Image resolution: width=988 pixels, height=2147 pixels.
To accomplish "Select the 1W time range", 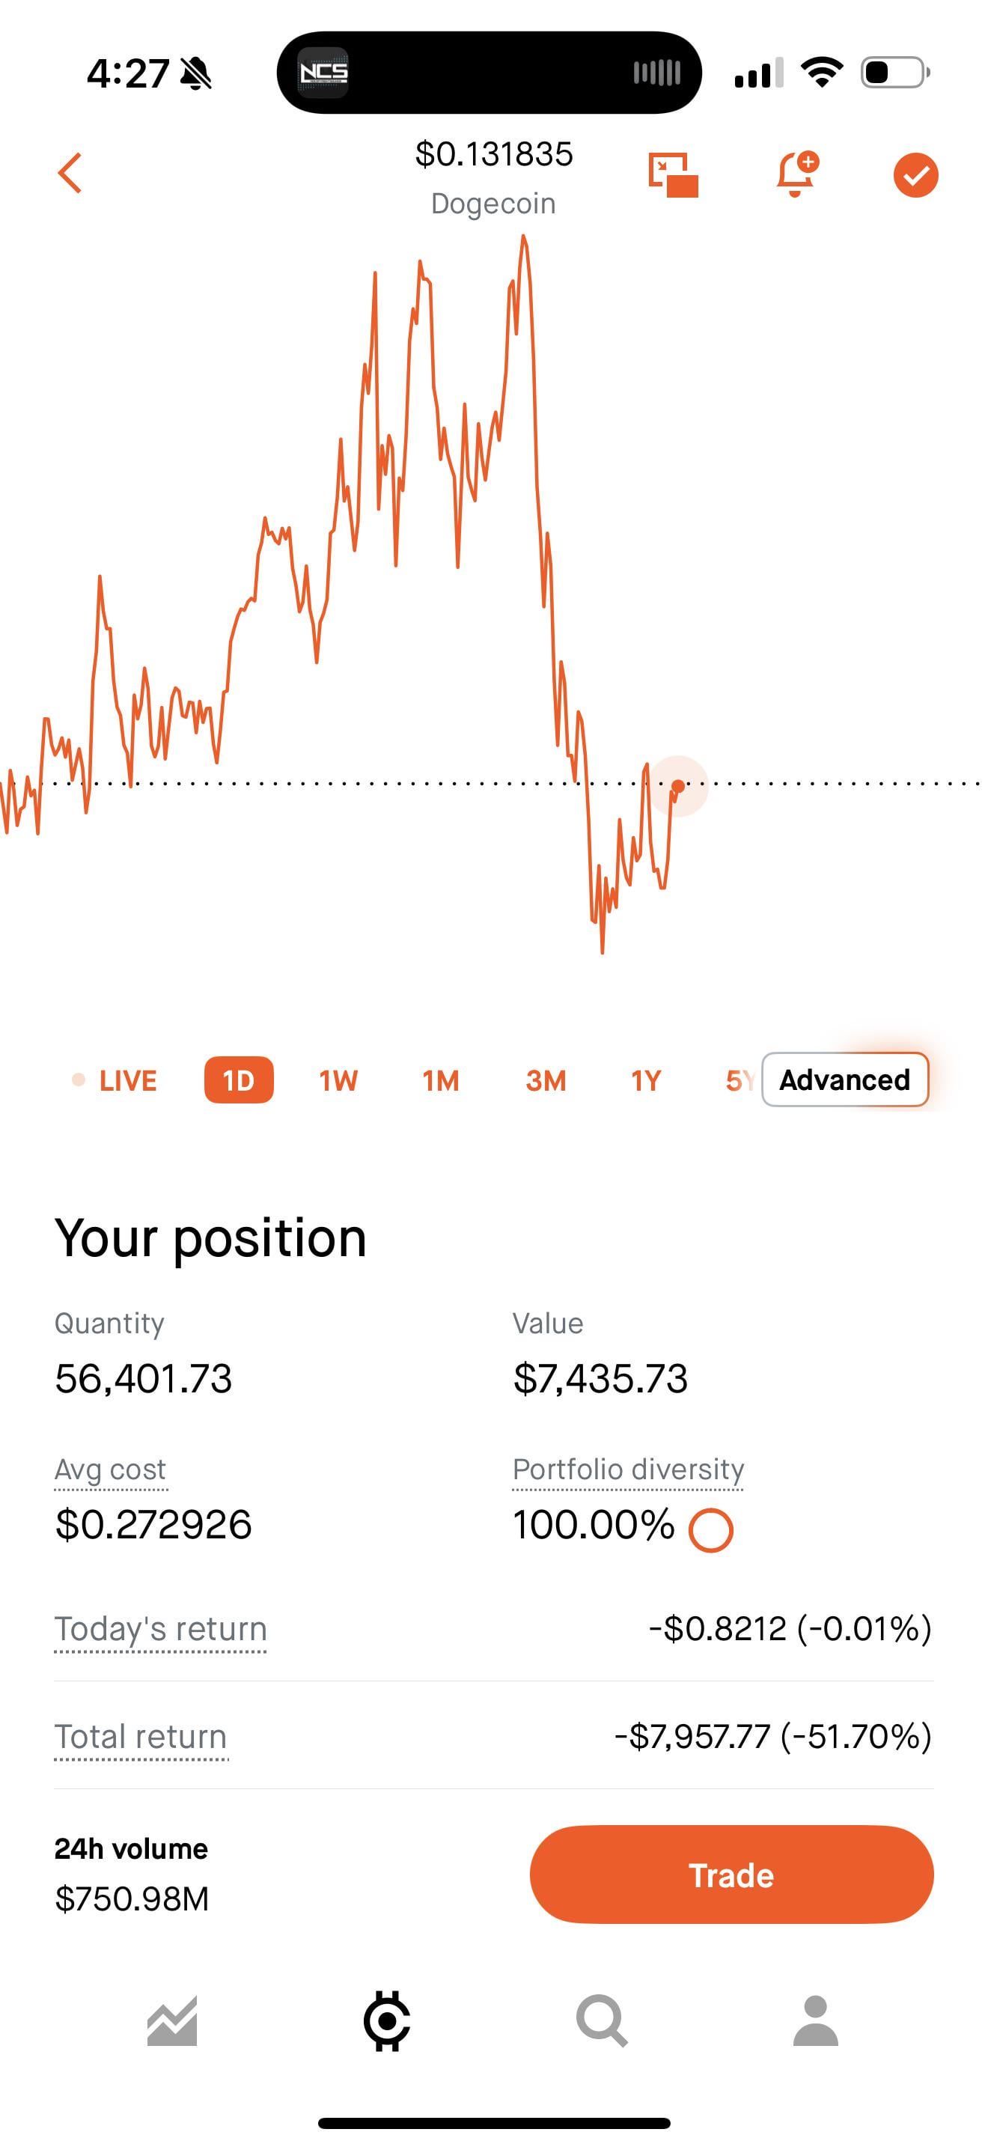I will [x=338, y=1080].
